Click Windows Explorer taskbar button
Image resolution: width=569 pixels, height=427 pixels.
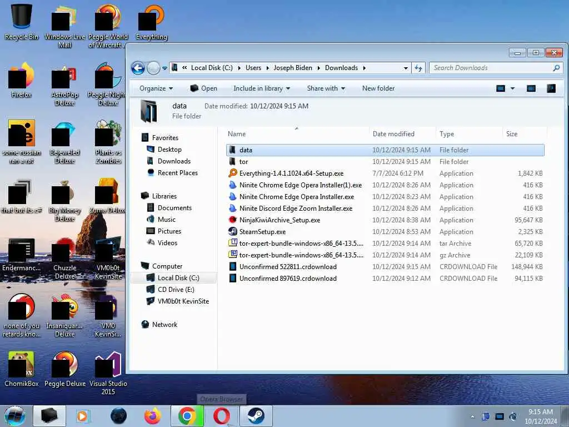[x=49, y=416]
